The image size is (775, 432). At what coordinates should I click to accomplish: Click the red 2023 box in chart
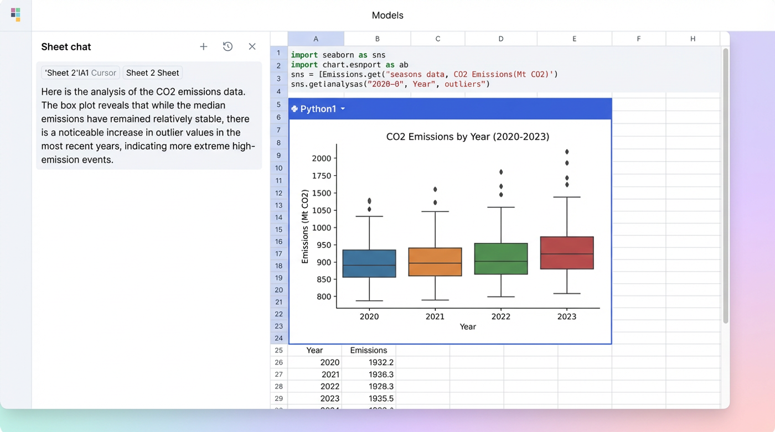point(567,253)
